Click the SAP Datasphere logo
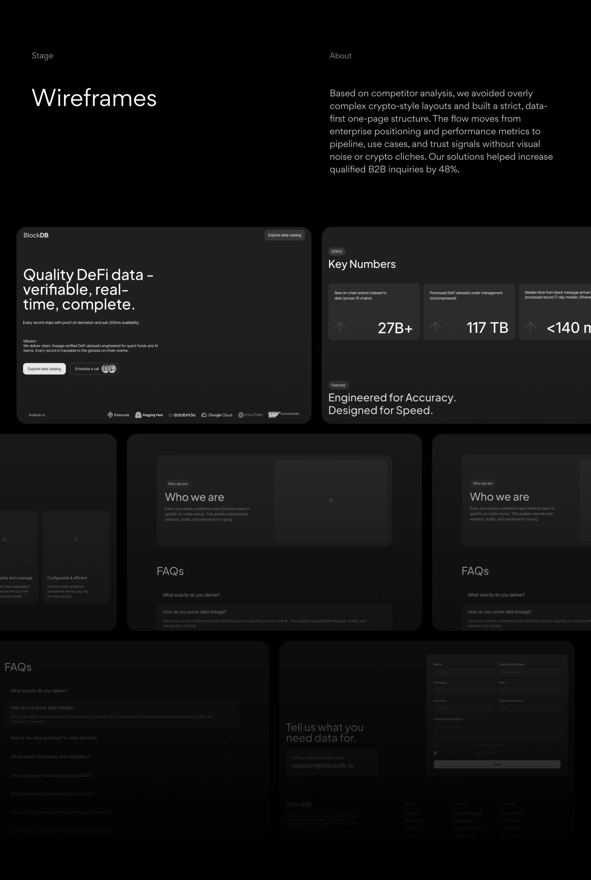The image size is (591, 880). 284,415
